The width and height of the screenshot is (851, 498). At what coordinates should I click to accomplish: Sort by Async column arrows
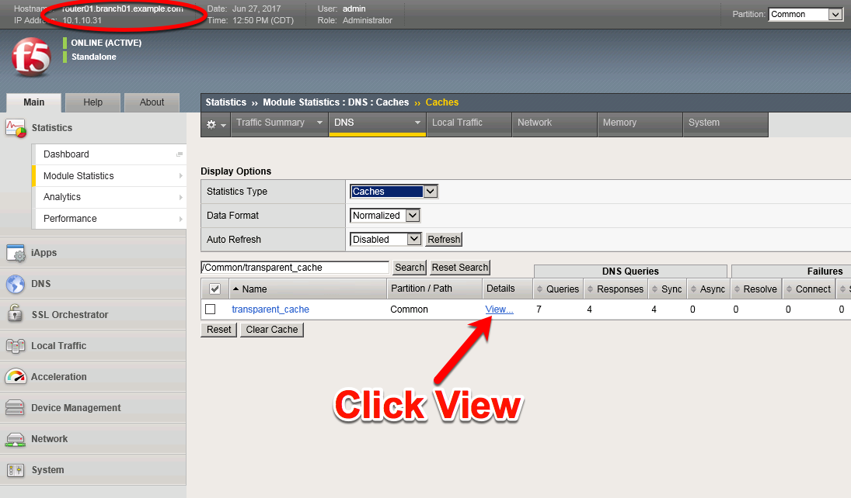pos(693,289)
